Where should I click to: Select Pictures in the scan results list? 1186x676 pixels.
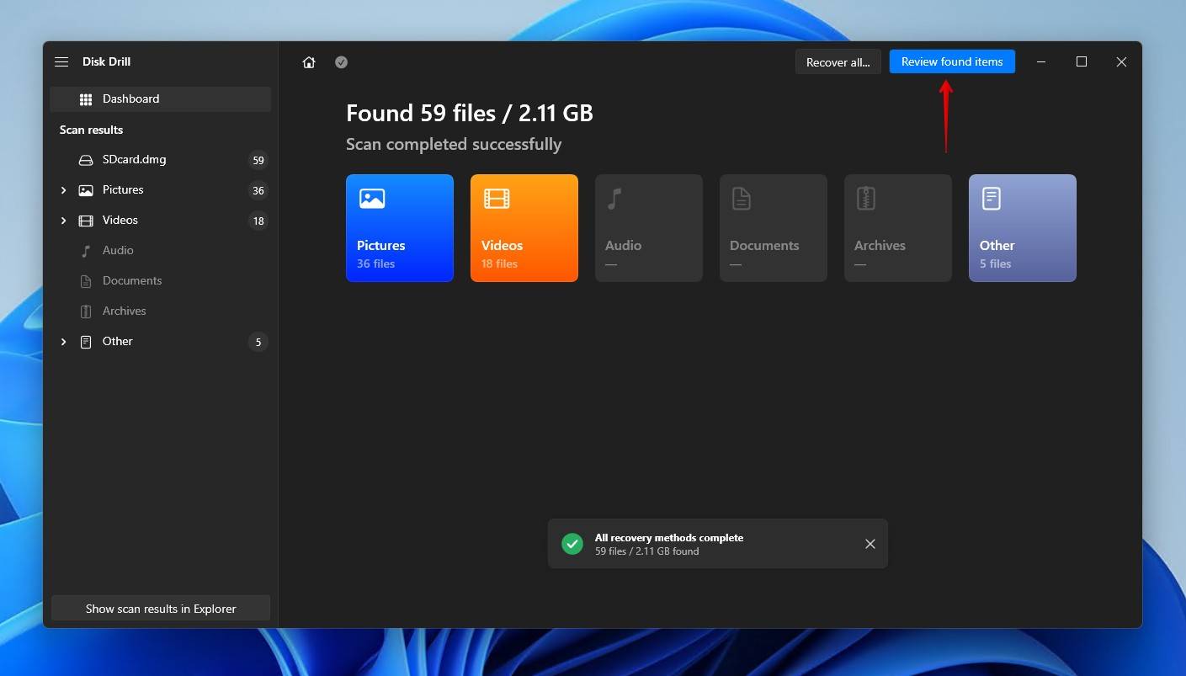[161, 190]
